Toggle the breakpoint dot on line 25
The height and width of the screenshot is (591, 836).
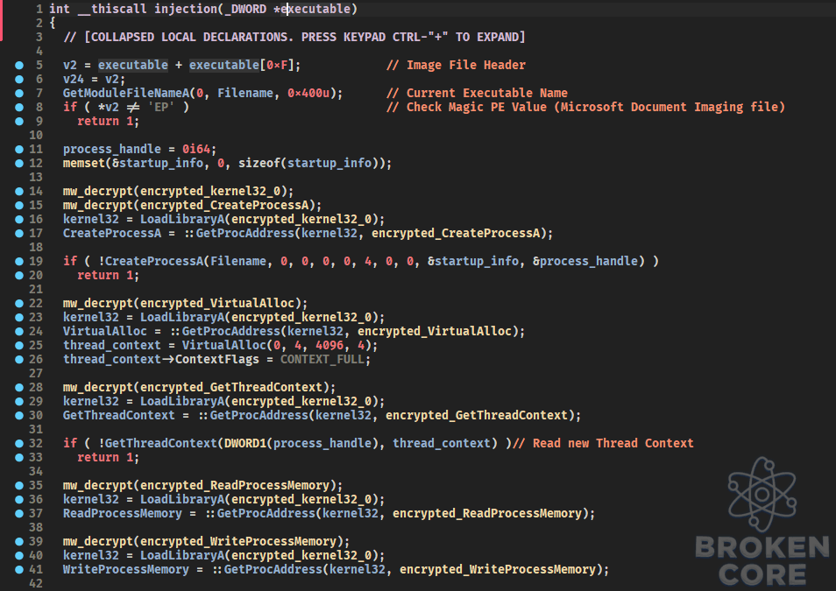pos(19,345)
